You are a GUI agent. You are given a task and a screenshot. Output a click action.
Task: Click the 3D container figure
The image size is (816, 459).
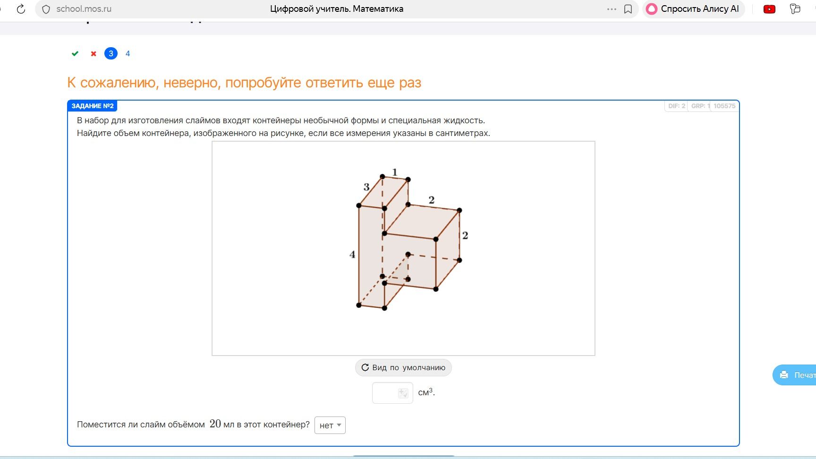pos(409,241)
